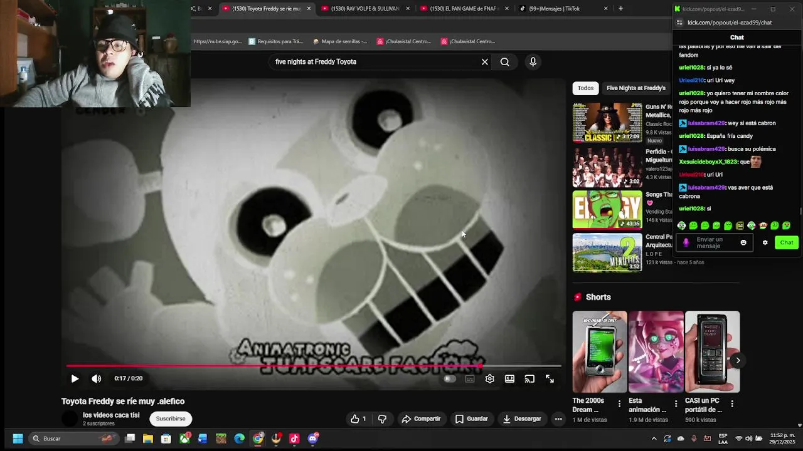Click the Buscar taskbar search box
The width and height of the screenshot is (803, 451).
point(74,438)
